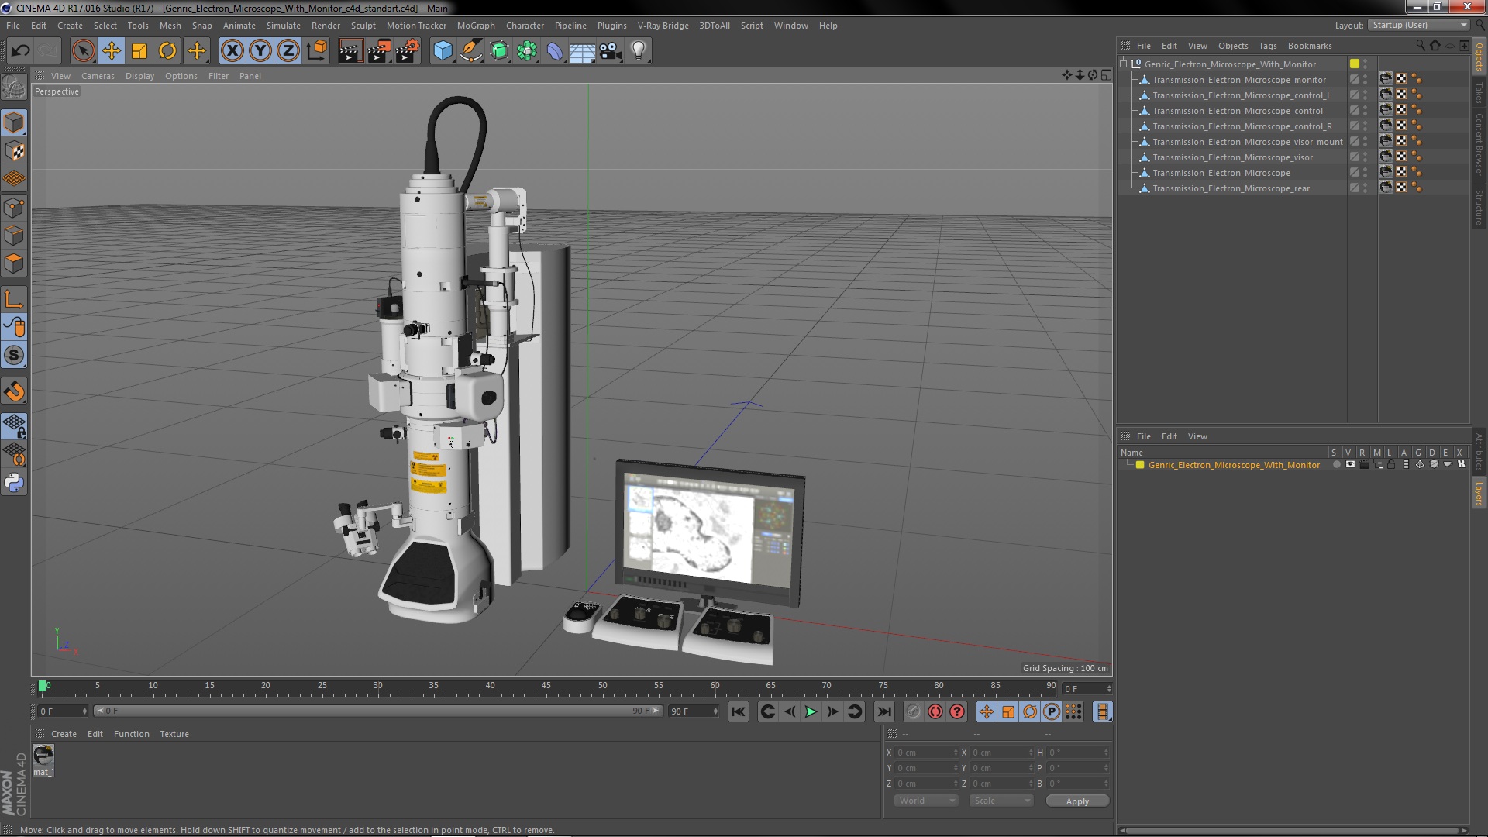Select the Move tool in toolbar
Image resolution: width=1488 pixels, height=837 pixels.
111,51
